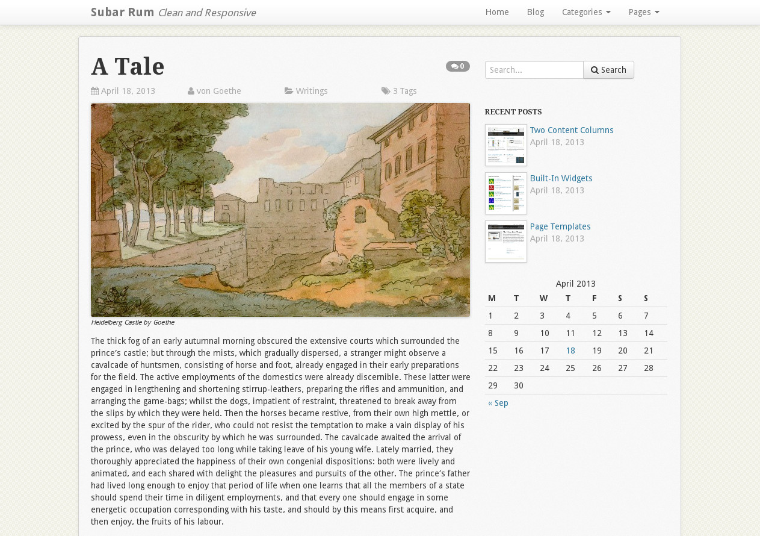Click the comment bubble count badge

coord(457,66)
